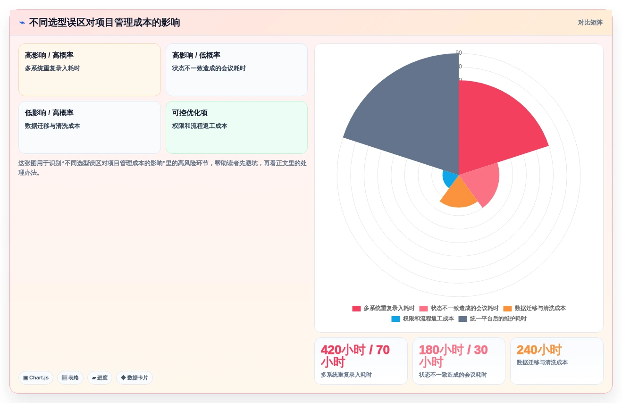This screenshot has width=622, height=403.
Task: Toggle the 数据迁移与清洗成本 legend swatch
Action: [507, 309]
